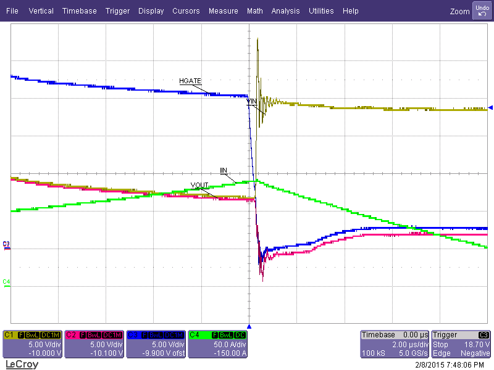Open the C1 channel descriptor box

tap(32, 343)
